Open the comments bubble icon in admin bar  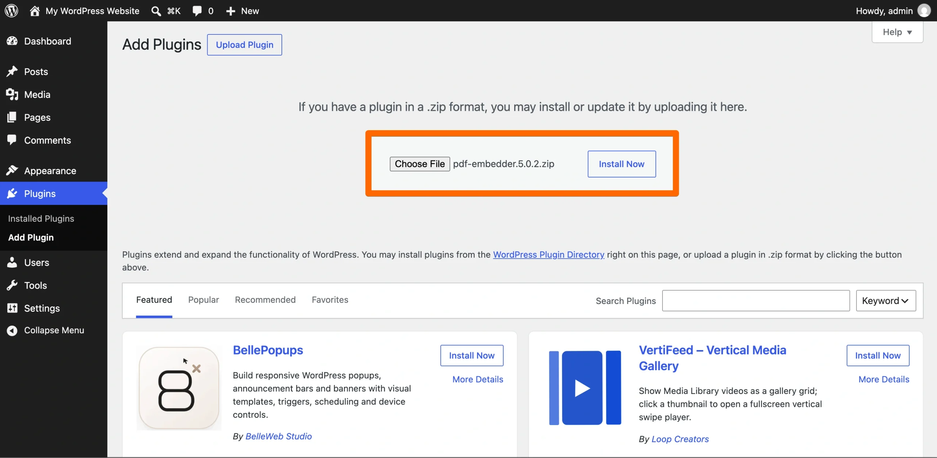click(x=197, y=11)
